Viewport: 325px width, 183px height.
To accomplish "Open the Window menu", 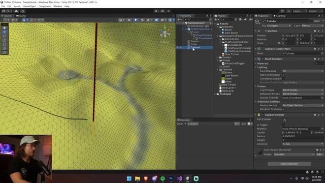I will click(57, 6).
